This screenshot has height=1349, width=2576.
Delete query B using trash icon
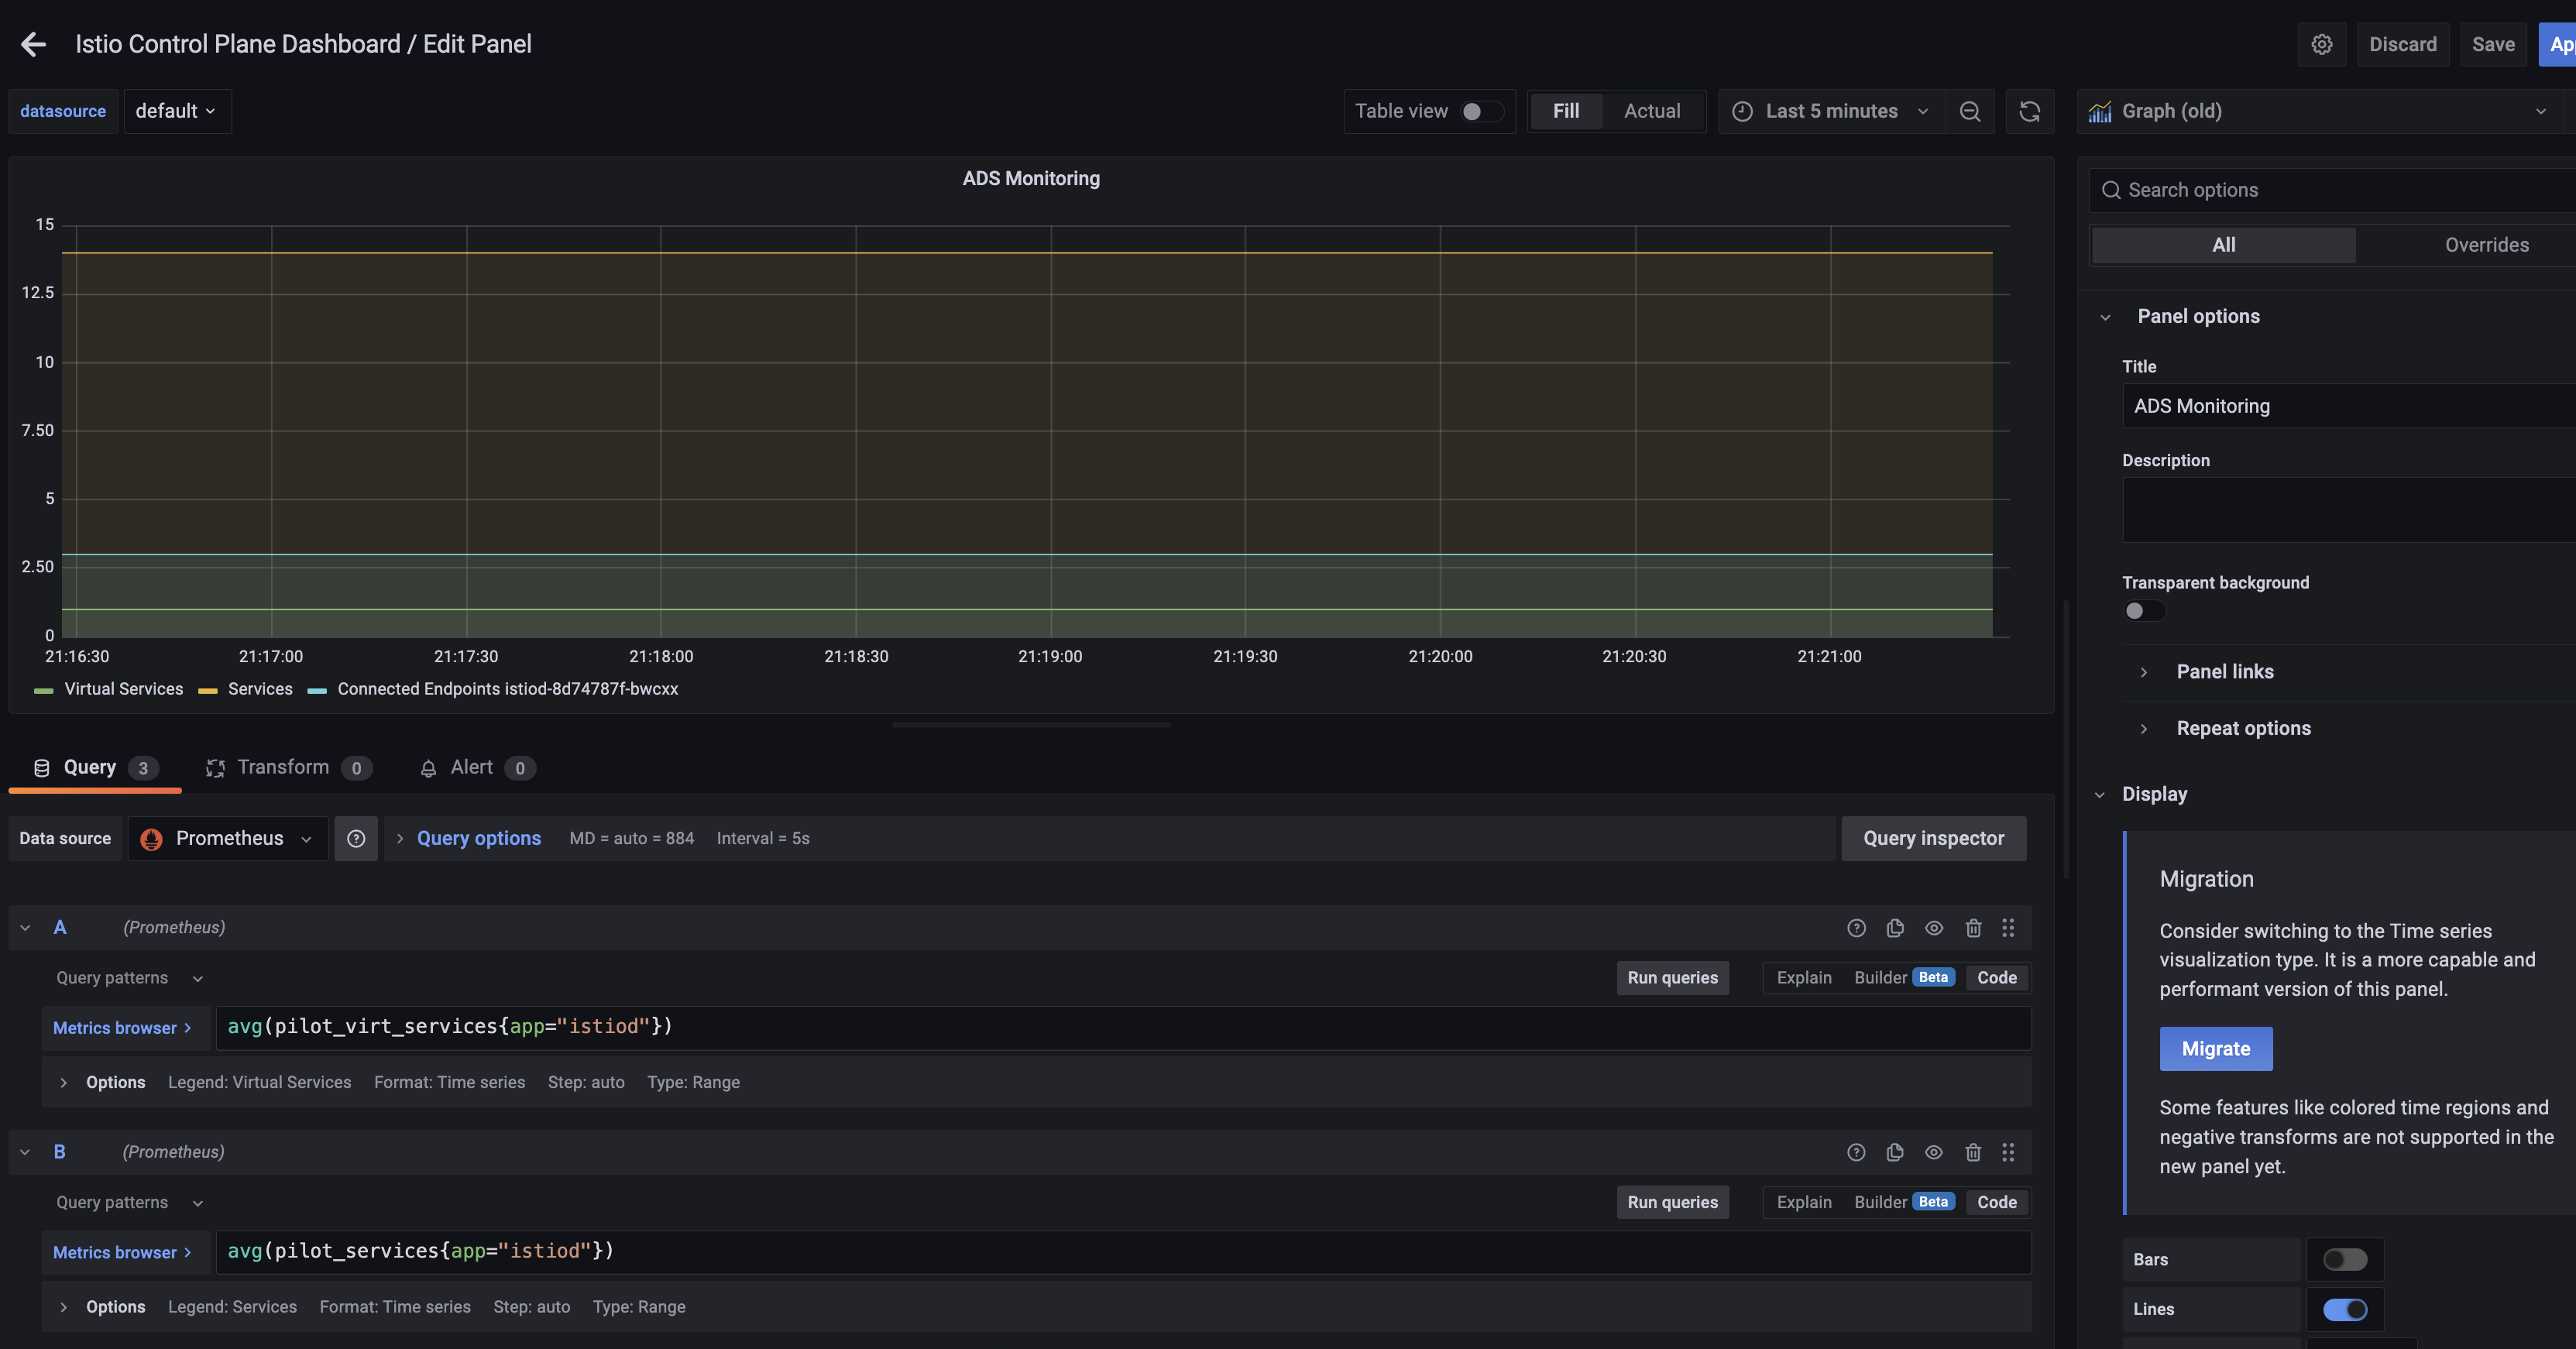coord(1972,1152)
